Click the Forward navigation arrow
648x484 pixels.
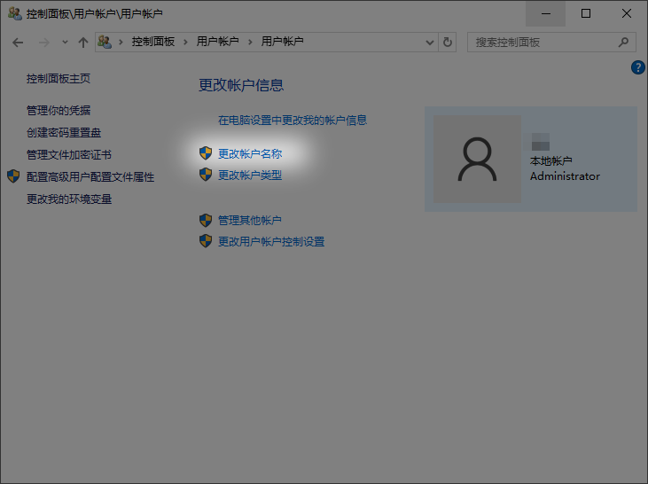pos(43,43)
